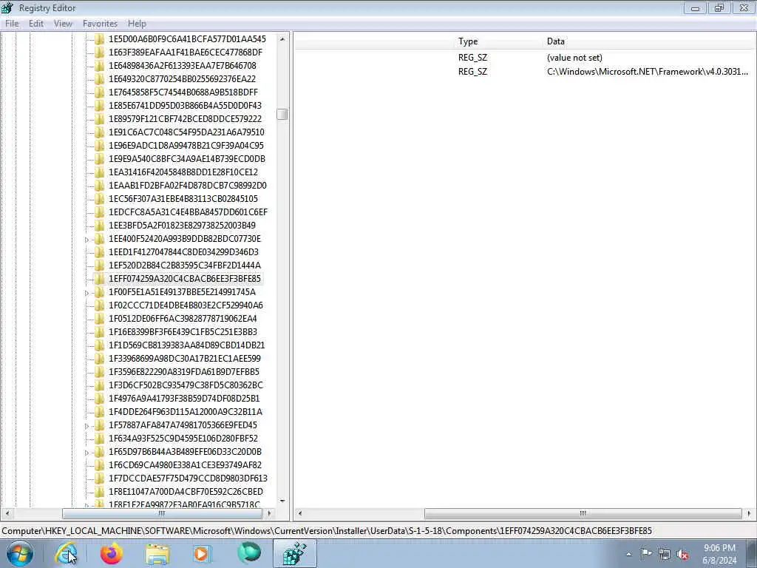Click folder icon of 1EE3BFD5A2F01823E829738252003B49

pyautogui.click(x=100, y=225)
